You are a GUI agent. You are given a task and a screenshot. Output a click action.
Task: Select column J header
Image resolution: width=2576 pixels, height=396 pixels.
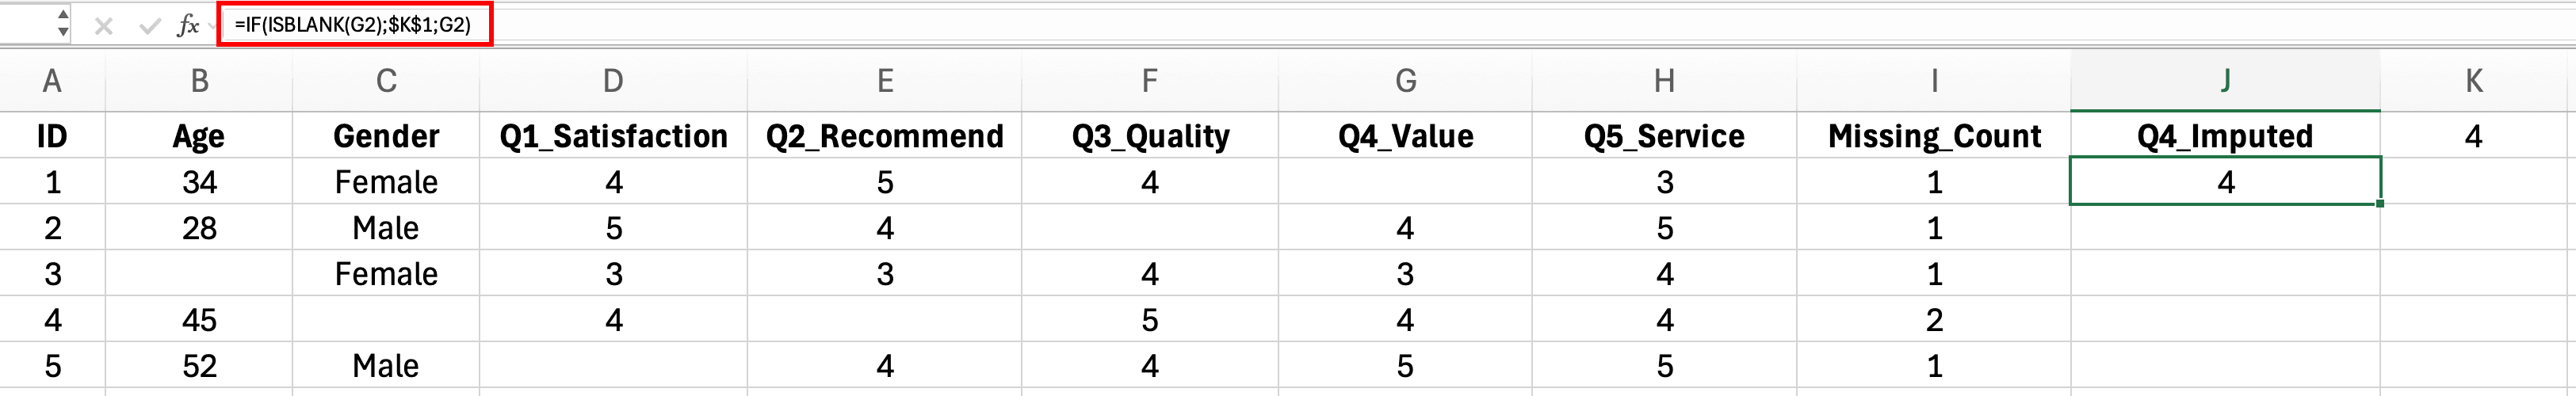2224,81
